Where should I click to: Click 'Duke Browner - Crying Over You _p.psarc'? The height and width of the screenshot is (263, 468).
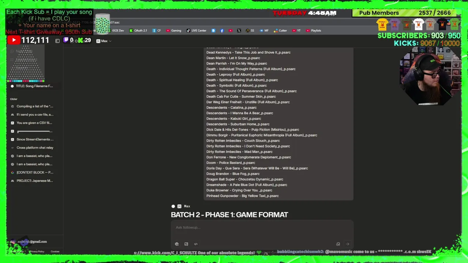(x=239, y=190)
